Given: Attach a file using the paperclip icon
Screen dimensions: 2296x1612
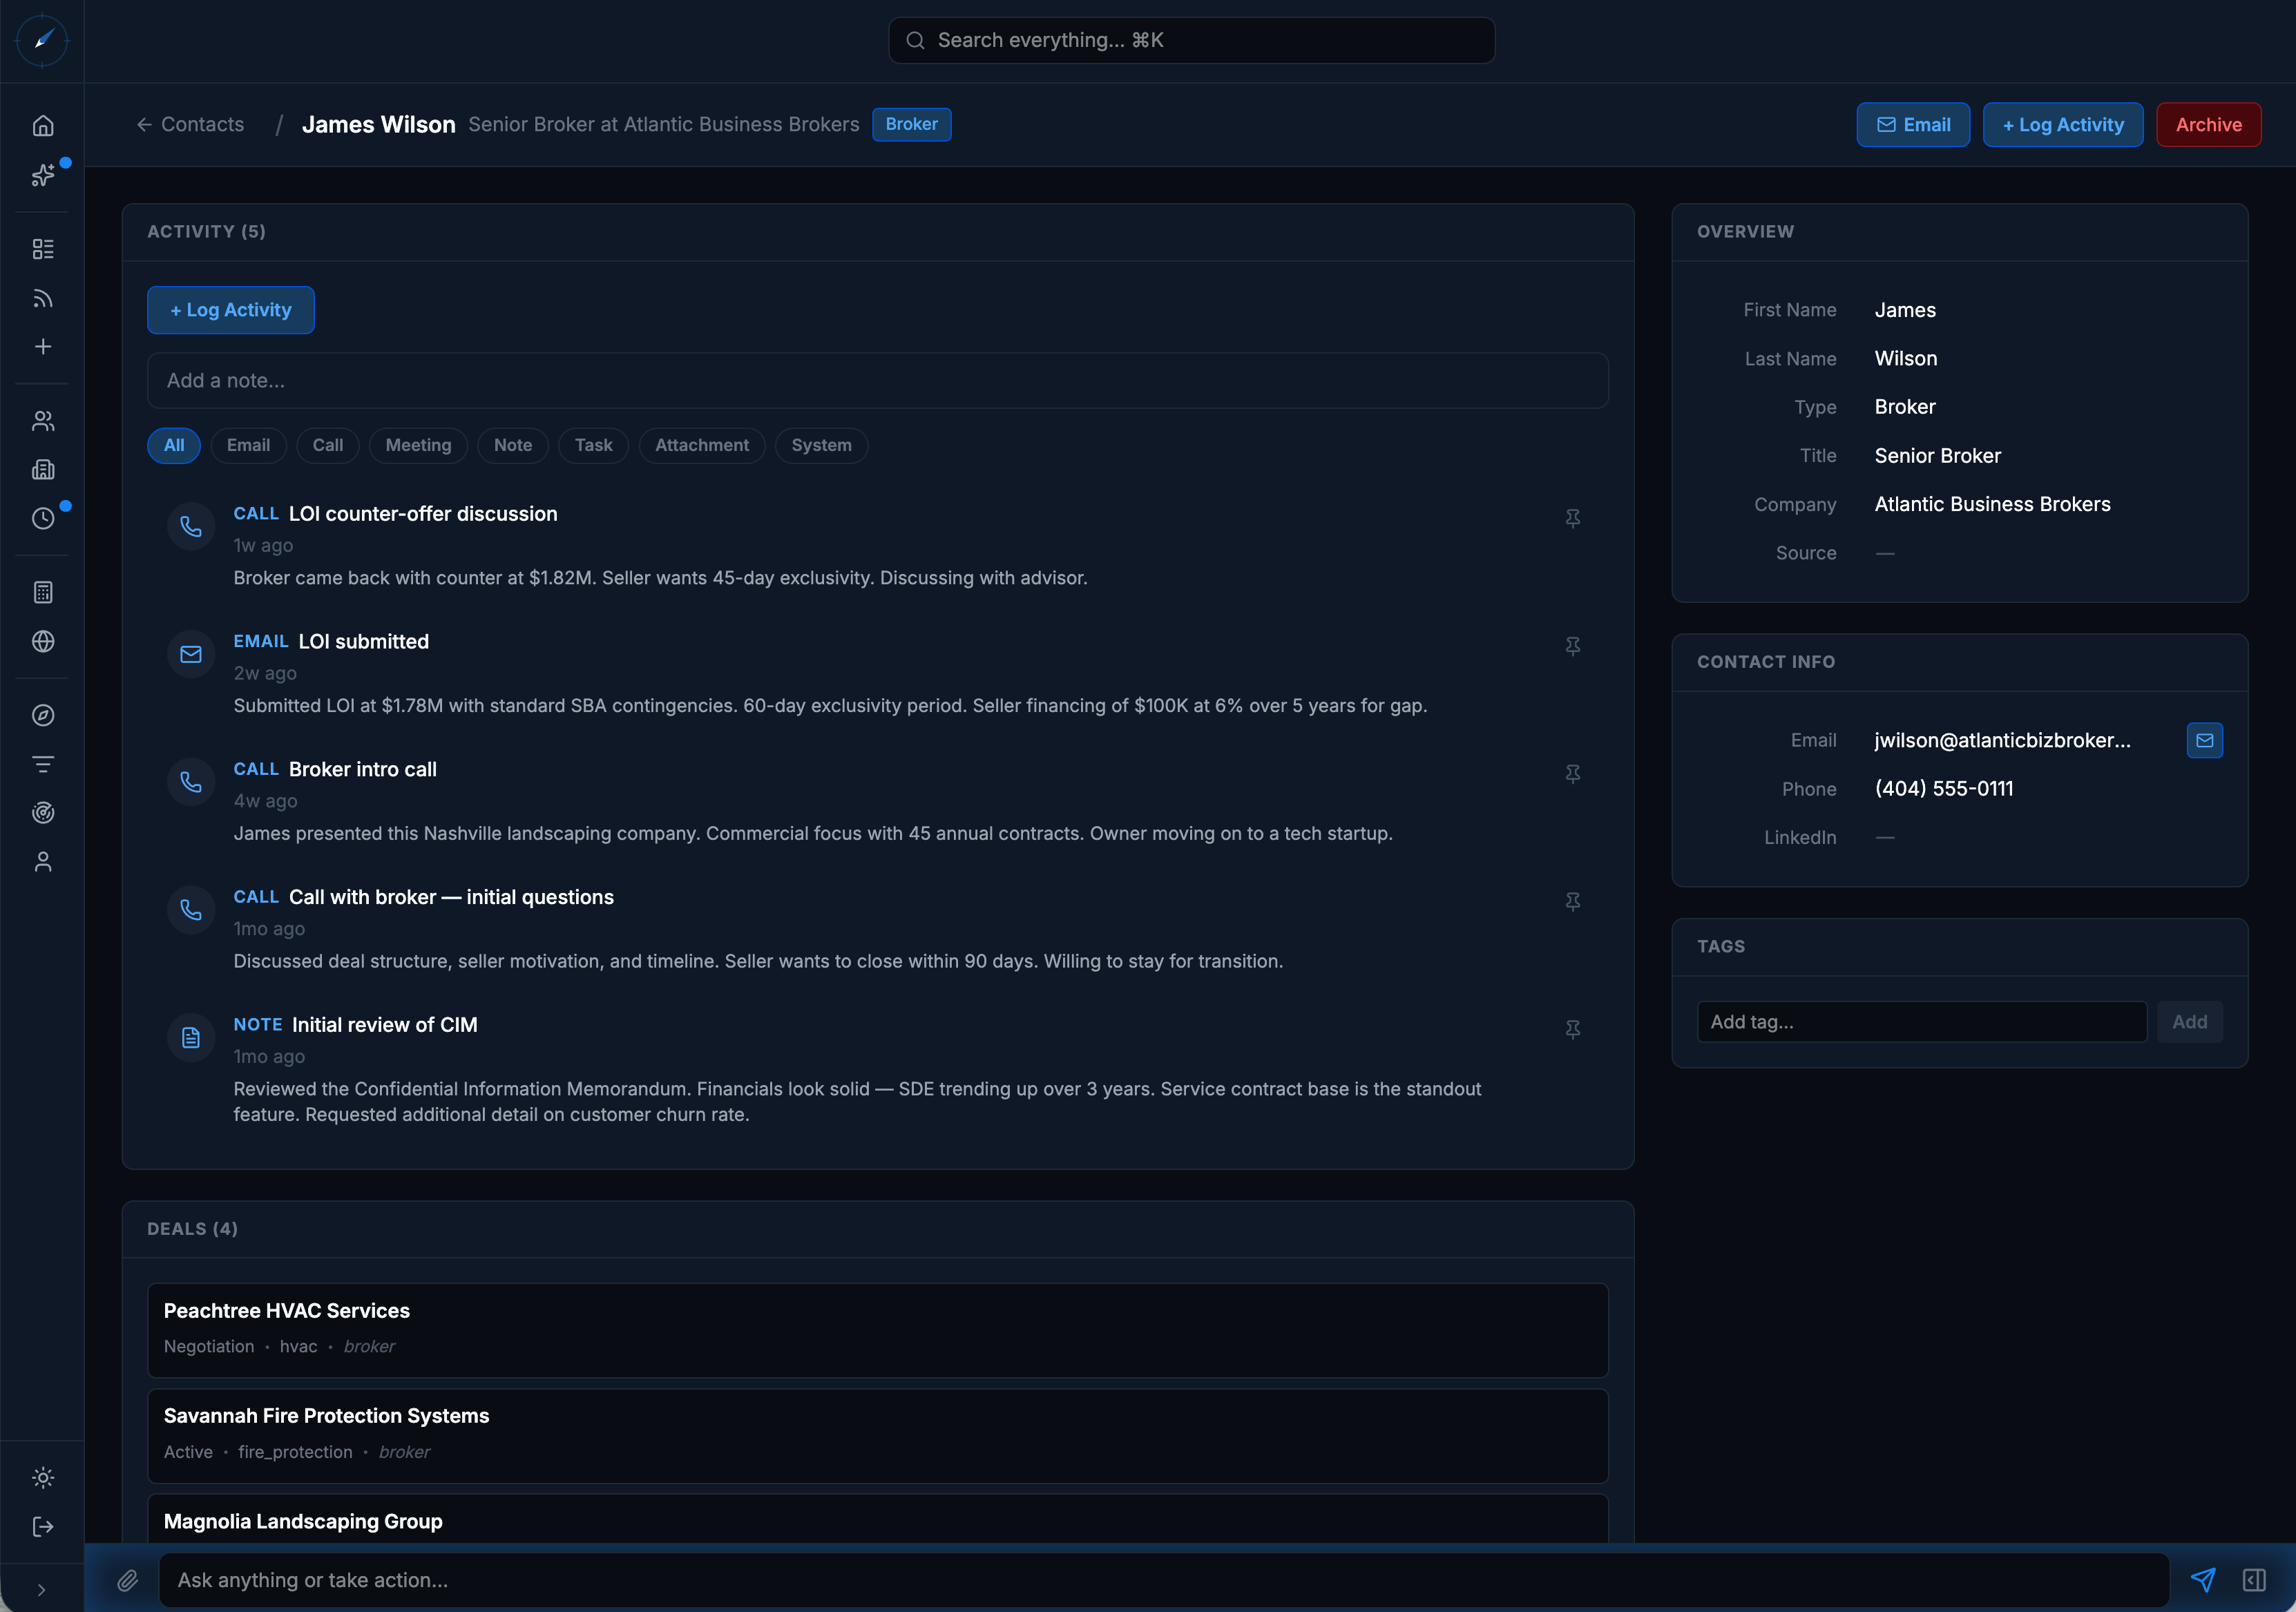Looking at the screenshot, I should 127,1580.
